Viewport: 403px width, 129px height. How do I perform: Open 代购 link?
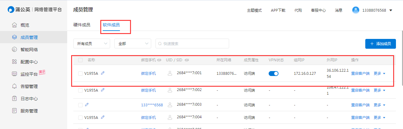point(298,10)
